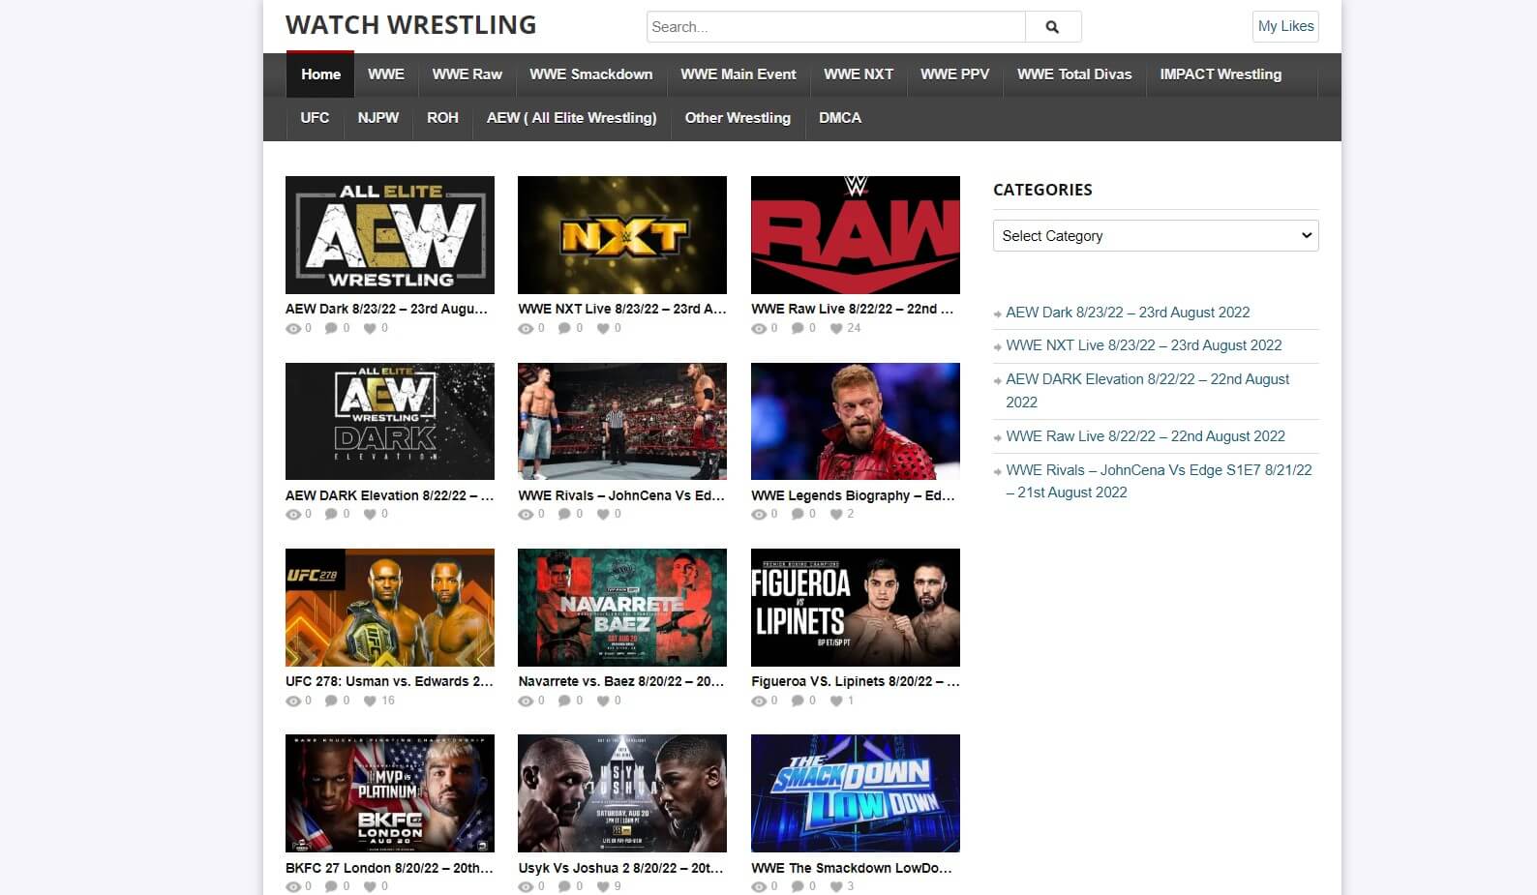
Task: Click comment icon under UFC 278 post
Action: (x=331, y=701)
